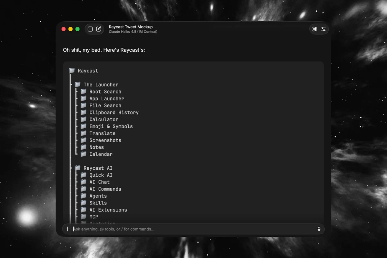This screenshot has height=258, width=387.
Task: Select the 'Clipboard History' text
Action: pos(114,113)
